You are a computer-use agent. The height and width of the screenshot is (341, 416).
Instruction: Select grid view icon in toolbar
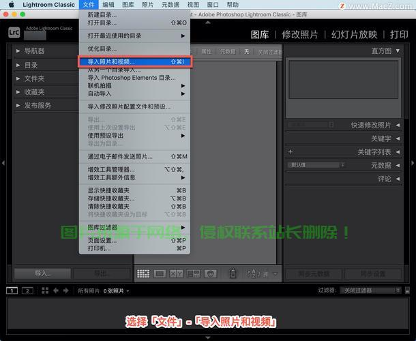pyautogui.click(x=143, y=273)
